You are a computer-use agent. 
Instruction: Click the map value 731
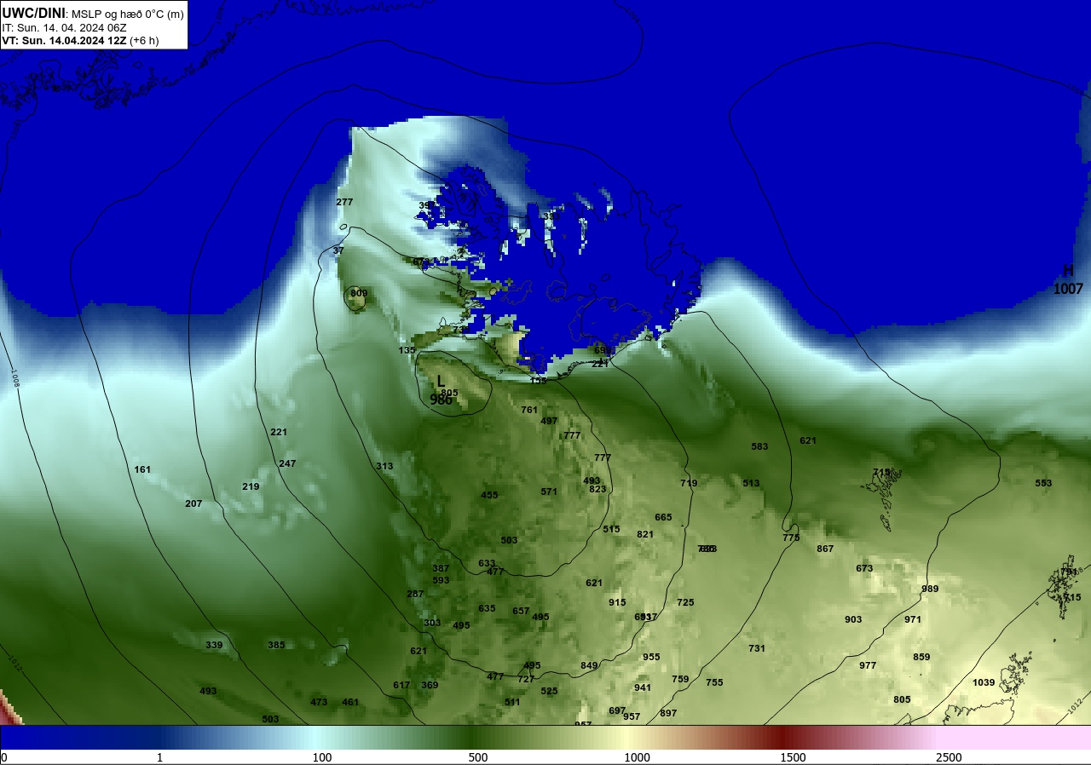pyautogui.click(x=757, y=648)
